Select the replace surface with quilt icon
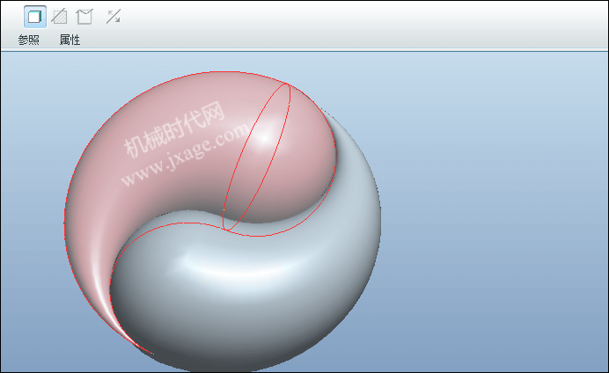Screen dimensions: 609x373 84,17
